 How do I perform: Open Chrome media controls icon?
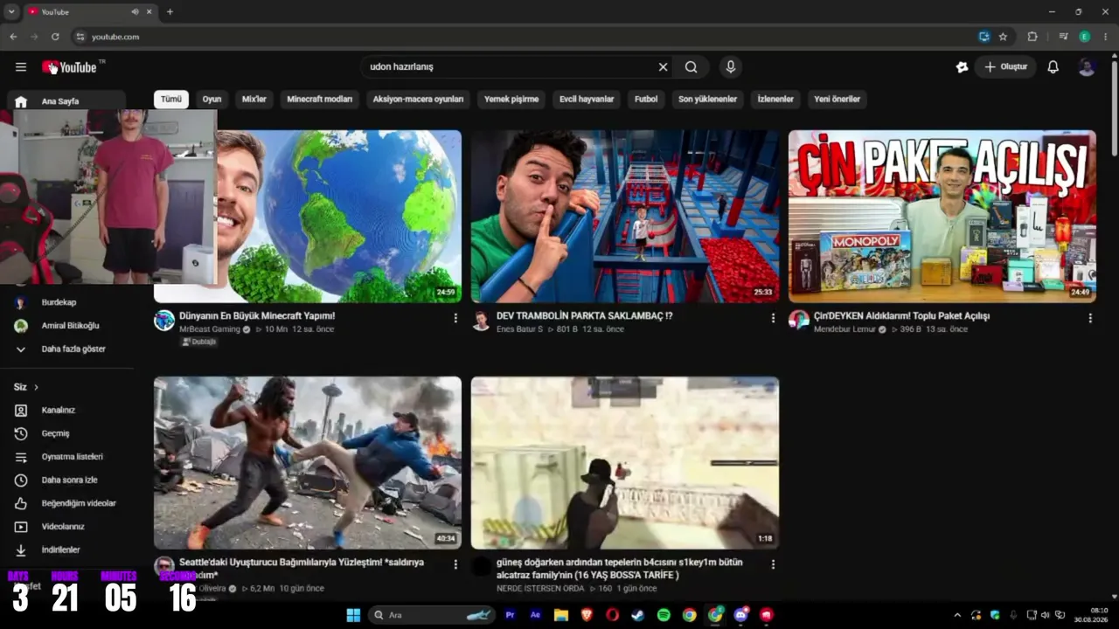point(1063,37)
